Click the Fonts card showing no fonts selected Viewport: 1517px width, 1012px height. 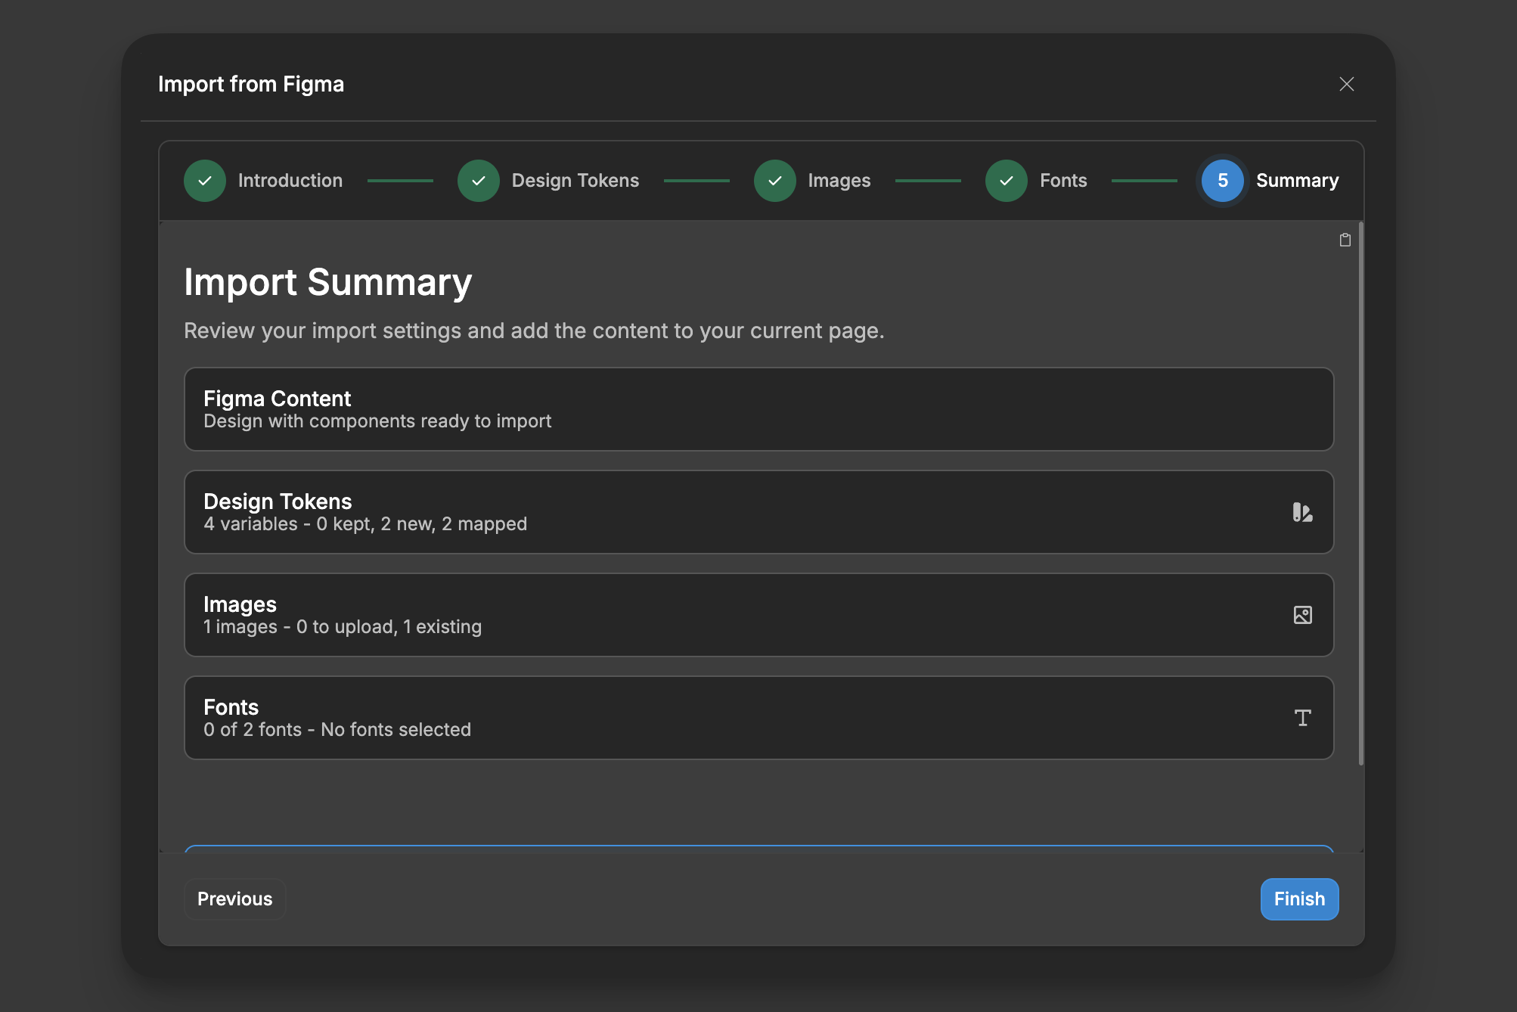pos(758,718)
